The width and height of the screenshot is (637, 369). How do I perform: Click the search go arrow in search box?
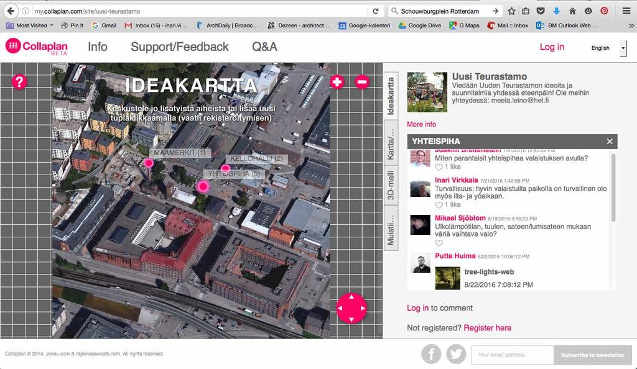point(496,11)
